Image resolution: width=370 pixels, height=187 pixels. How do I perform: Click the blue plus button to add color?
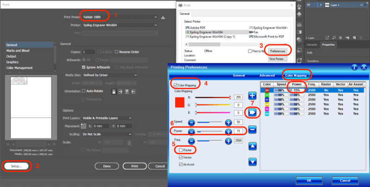coord(252,96)
